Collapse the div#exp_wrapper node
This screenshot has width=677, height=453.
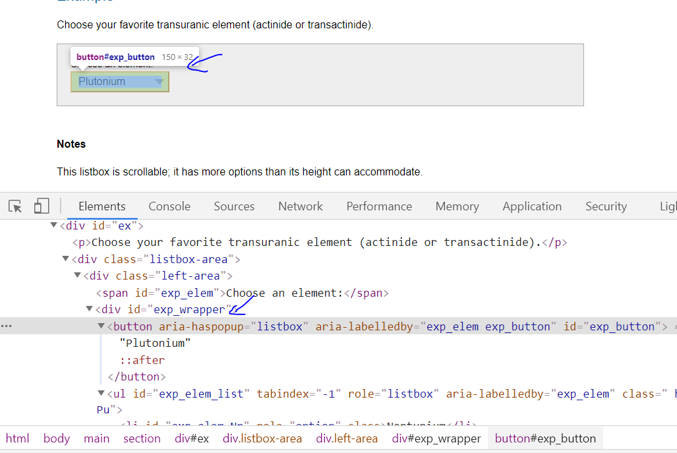(89, 309)
